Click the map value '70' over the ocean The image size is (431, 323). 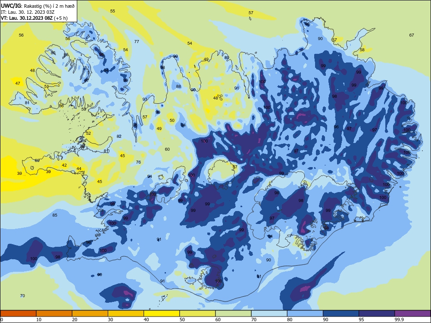click(x=22, y=295)
